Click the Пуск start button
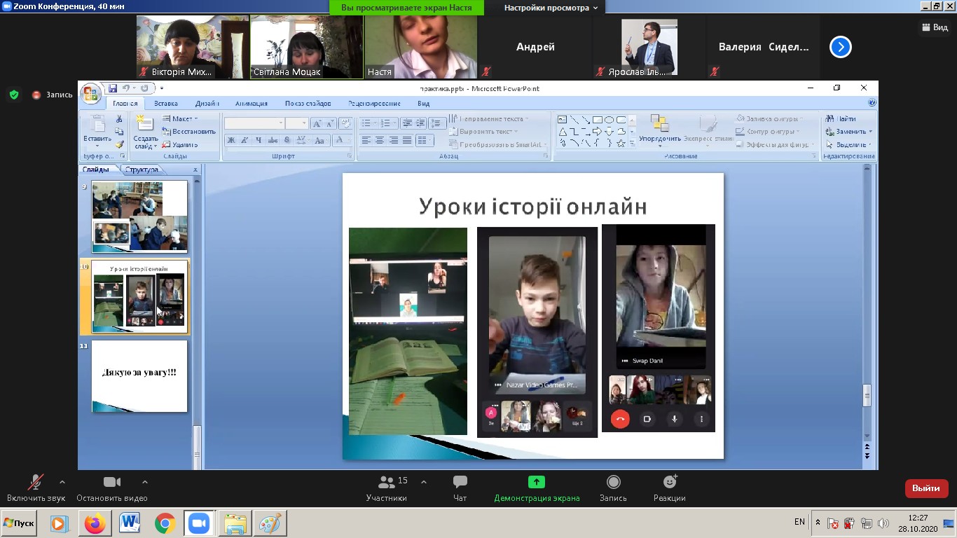This screenshot has height=538, width=957. [x=20, y=523]
